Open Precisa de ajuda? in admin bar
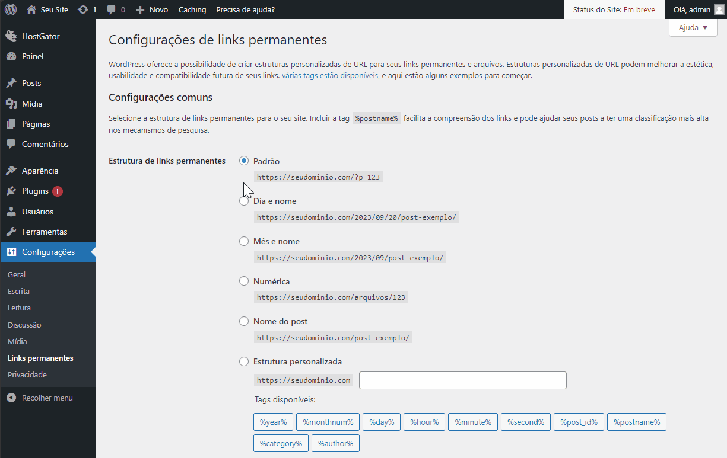This screenshot has width=727, height=458. (x=245, y=9)
